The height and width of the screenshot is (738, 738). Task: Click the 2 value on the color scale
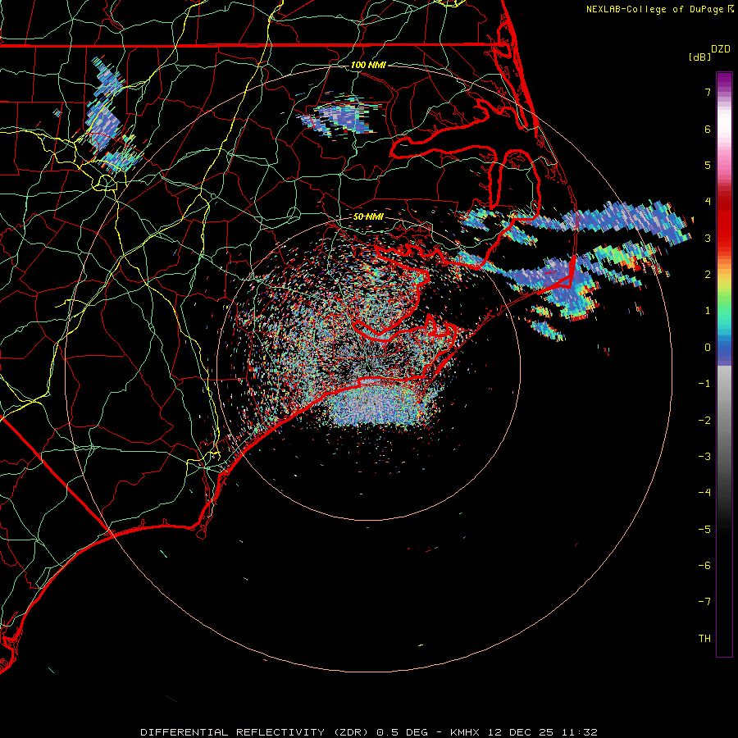click(x=708, y=275)
